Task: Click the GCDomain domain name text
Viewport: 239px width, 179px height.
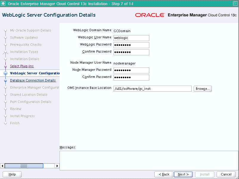Action: 122,31
